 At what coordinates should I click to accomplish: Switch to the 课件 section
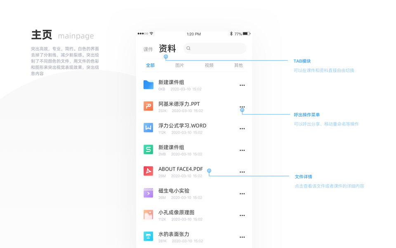pos(148,49)
